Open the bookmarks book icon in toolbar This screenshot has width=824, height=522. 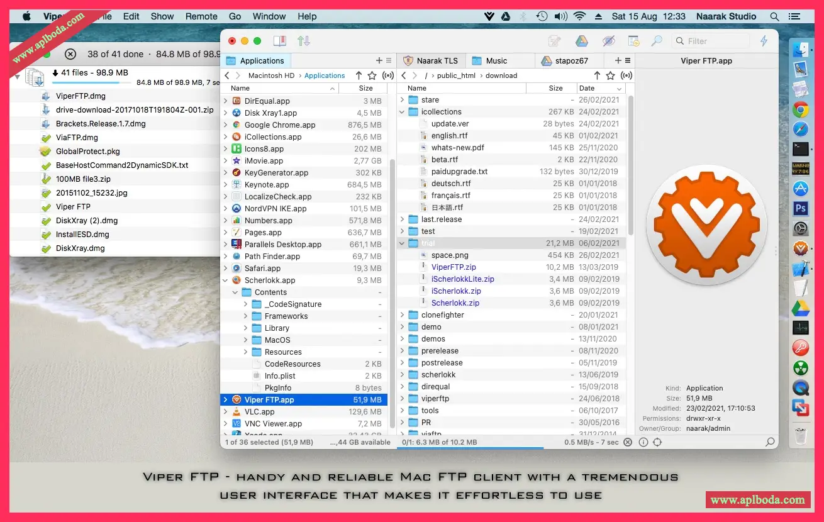(x=279, y=41)
